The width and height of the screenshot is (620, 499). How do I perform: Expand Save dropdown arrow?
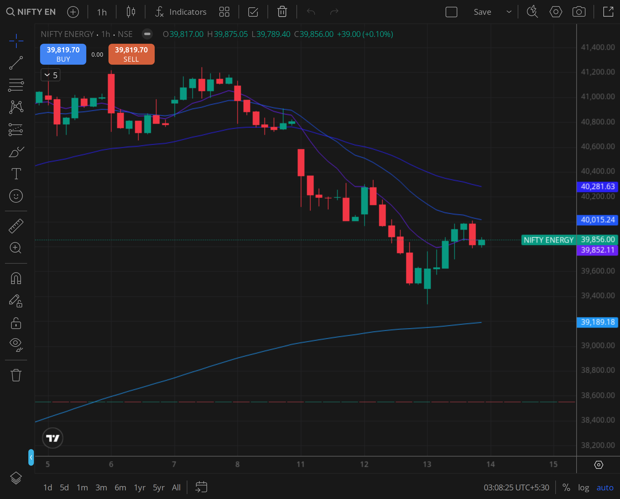pyautogui.click(x=509, y=12)
